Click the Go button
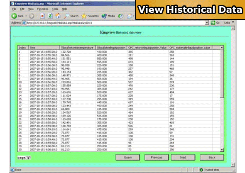Screen dimensions: 245x173 pos(215,23)
